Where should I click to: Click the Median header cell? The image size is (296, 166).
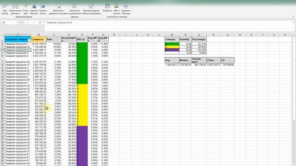(185, 60)
